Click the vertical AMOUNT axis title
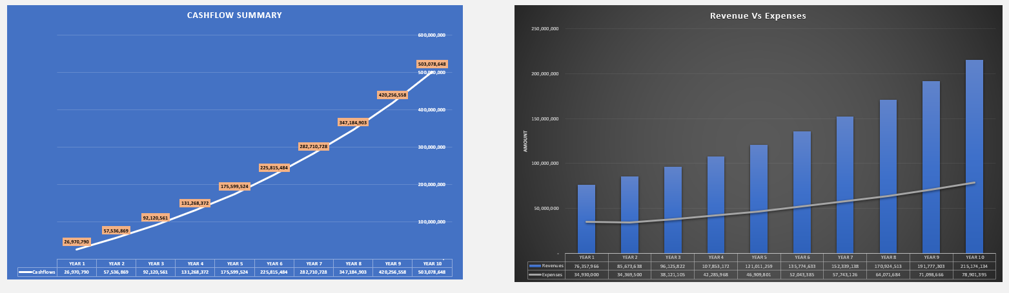Image resolution: width=1009 pixels, height=293 pixels. point(525,141)
